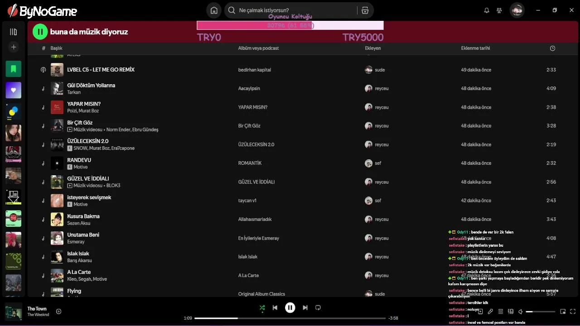Sort by the Eklenme tarihi header

click(475, 48)
